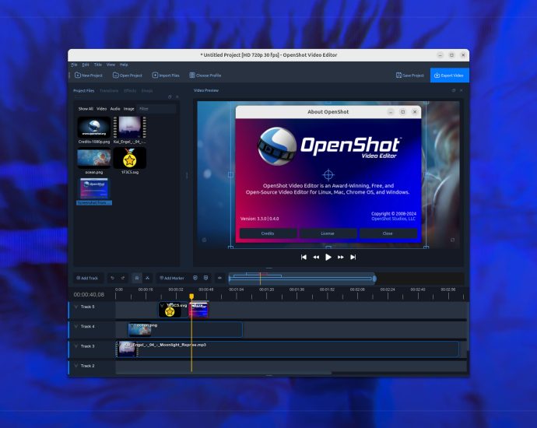Open the Title menu

click(x=98, y=65)
